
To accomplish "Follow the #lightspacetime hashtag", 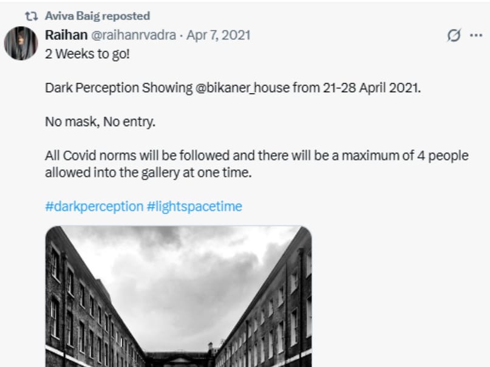I will [194, 206].
